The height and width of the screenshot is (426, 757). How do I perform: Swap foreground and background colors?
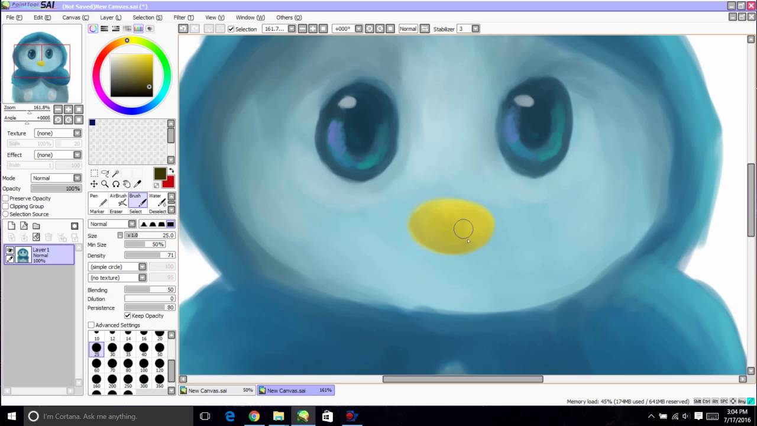(172, 171)
